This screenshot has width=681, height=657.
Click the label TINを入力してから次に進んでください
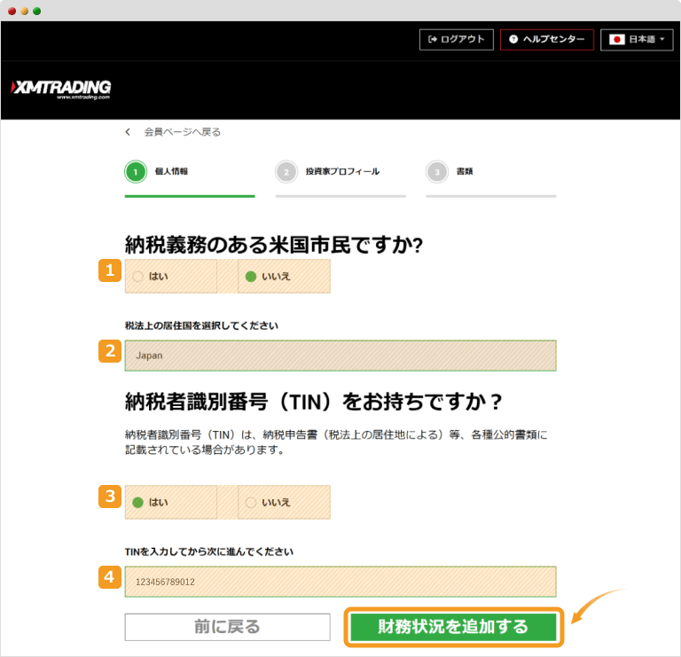[209, 551]
